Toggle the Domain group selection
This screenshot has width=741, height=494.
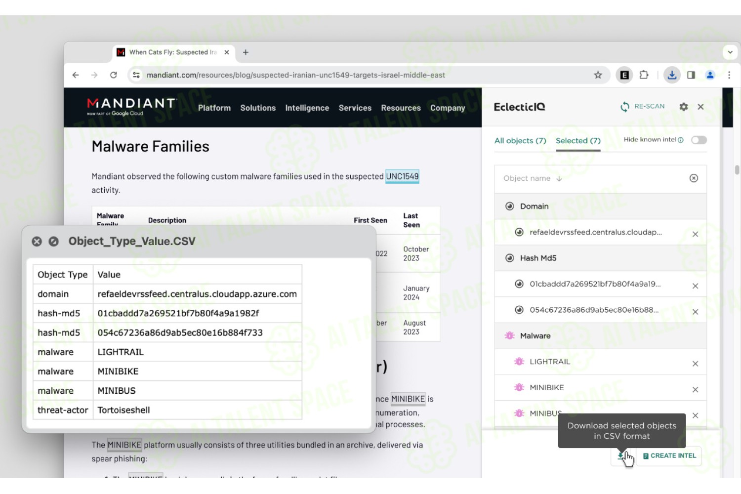510,206
